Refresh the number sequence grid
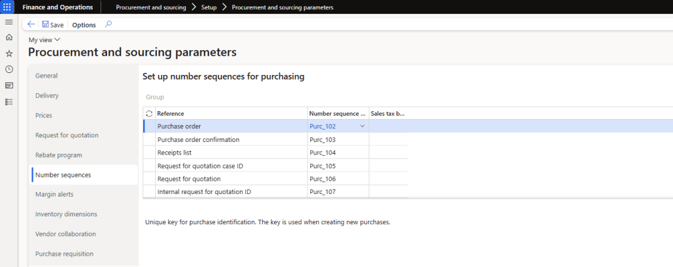This screenshot has width=673, height=267. [x=149, y=114]
